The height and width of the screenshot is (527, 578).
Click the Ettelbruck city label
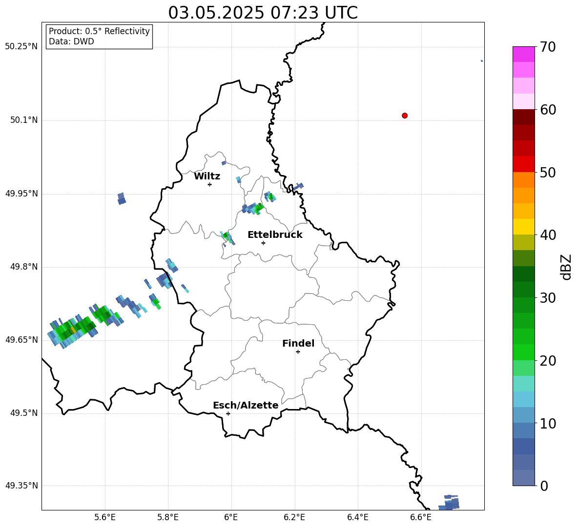275,235
